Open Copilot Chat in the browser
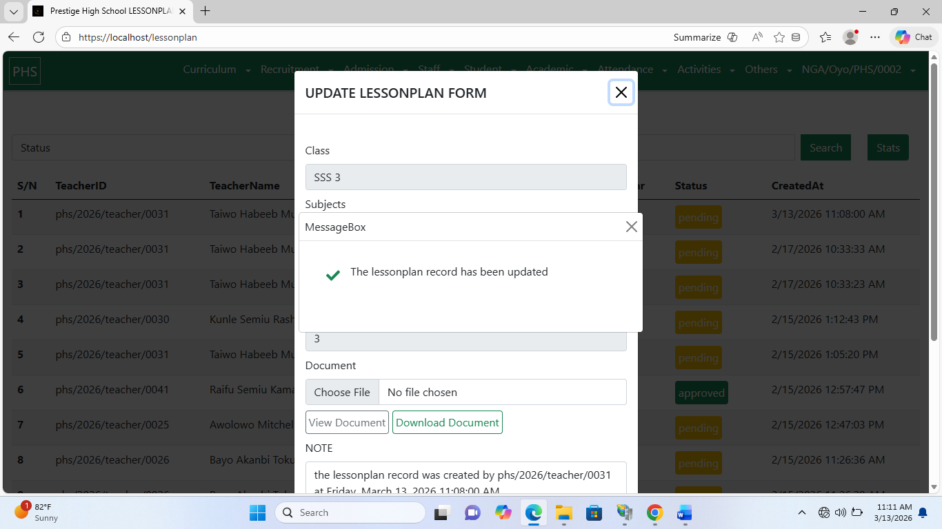942x529 pixels. 913,37
